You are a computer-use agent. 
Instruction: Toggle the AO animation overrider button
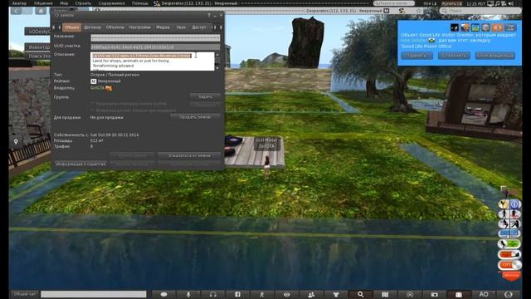pos(484,294)
